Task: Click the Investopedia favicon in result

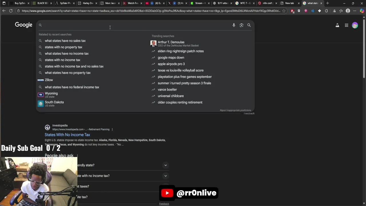Action: 47,127
